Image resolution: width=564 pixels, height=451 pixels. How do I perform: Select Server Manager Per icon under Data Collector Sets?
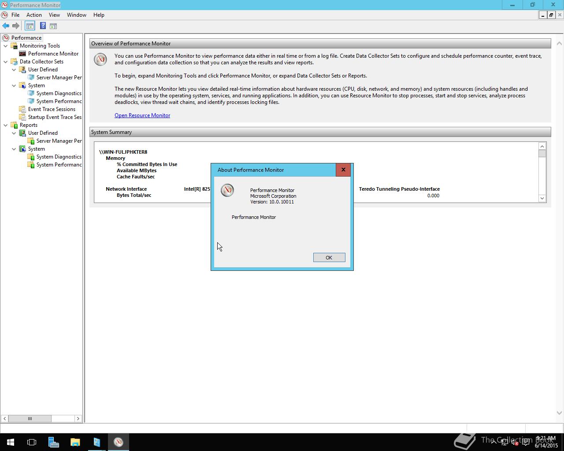pyautogui.click(x=31, y=78)
